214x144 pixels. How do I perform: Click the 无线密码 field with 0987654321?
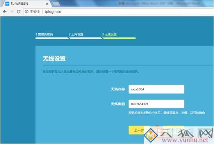click(x=157, y=104)
